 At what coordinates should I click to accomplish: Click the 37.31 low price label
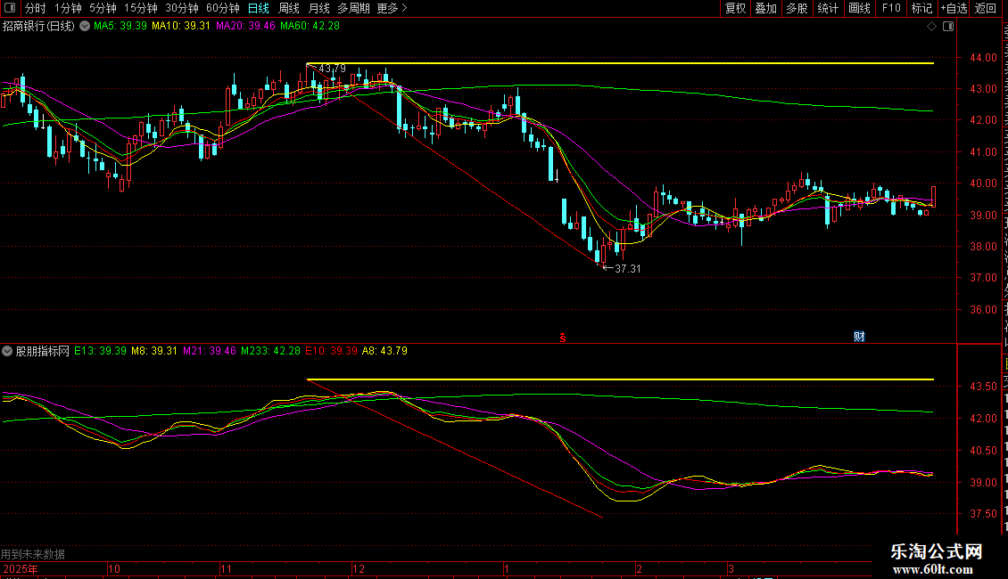click(x=627, y=269)
